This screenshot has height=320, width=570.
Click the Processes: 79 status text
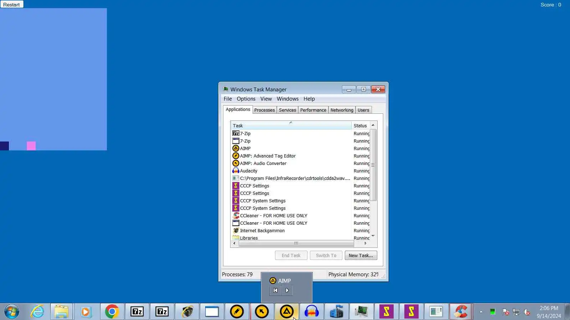pyautogui.click(x=237, y=274)
